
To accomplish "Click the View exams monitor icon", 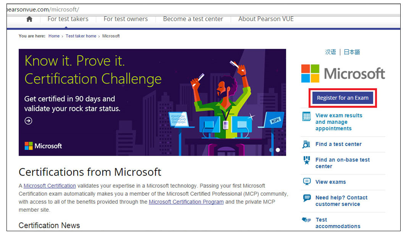I will click(x=307, y=182).
